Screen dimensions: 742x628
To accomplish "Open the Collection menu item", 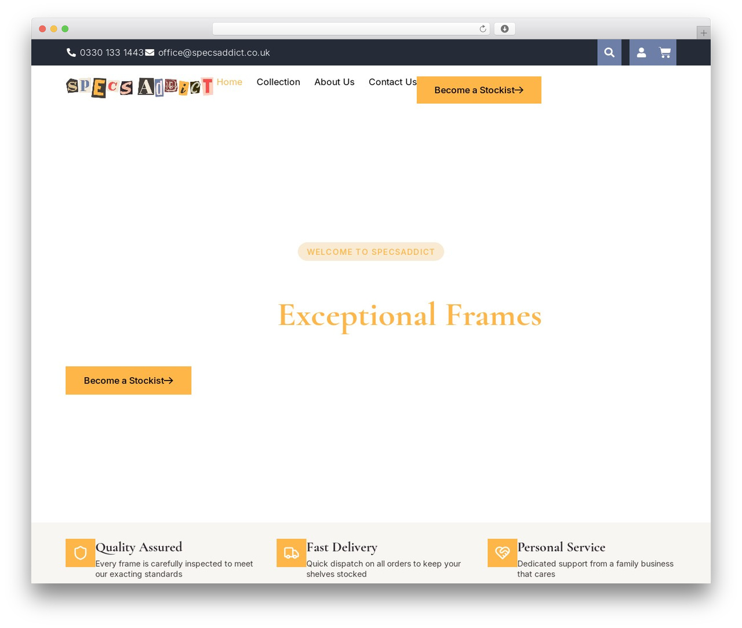I will (278, 82).
